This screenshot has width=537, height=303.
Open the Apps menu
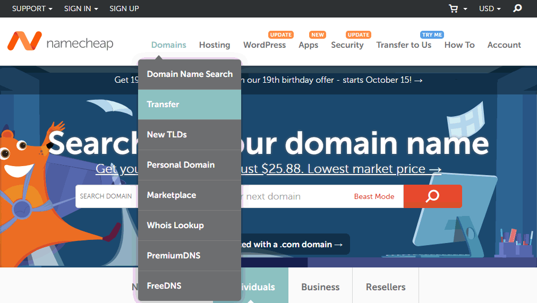coord(308,45)
